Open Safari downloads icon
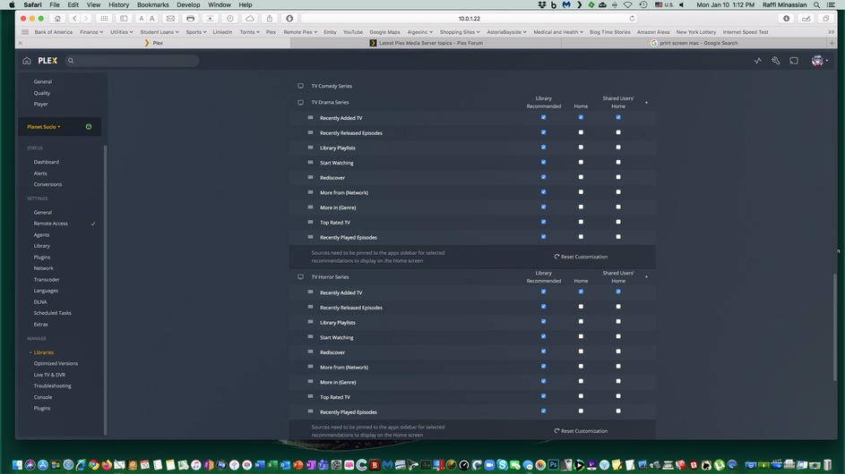 [786, 18]
